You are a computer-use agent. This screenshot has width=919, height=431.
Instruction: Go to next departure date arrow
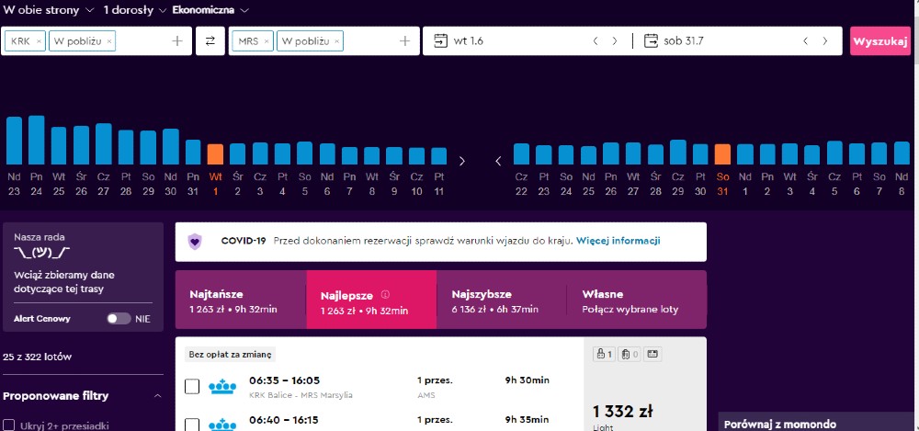(615, 41)
